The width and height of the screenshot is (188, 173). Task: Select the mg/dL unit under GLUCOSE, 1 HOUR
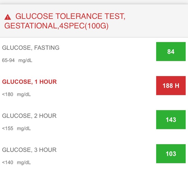(x=24, y=95)
